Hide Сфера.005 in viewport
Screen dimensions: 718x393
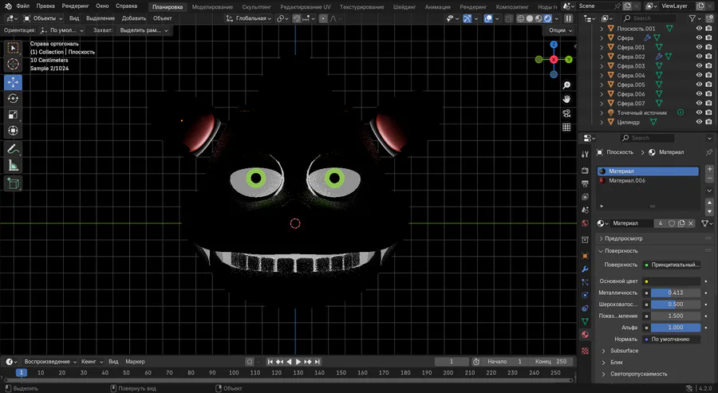(x=699, y=84)
